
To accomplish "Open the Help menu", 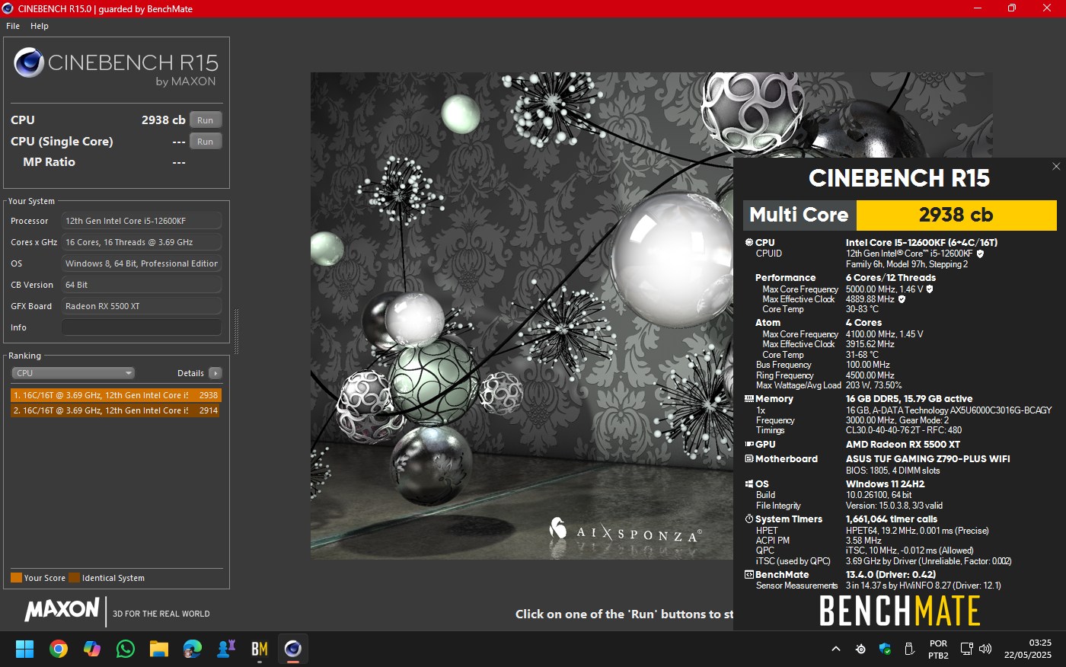I will pyautogui.click(x=40, y=26).
